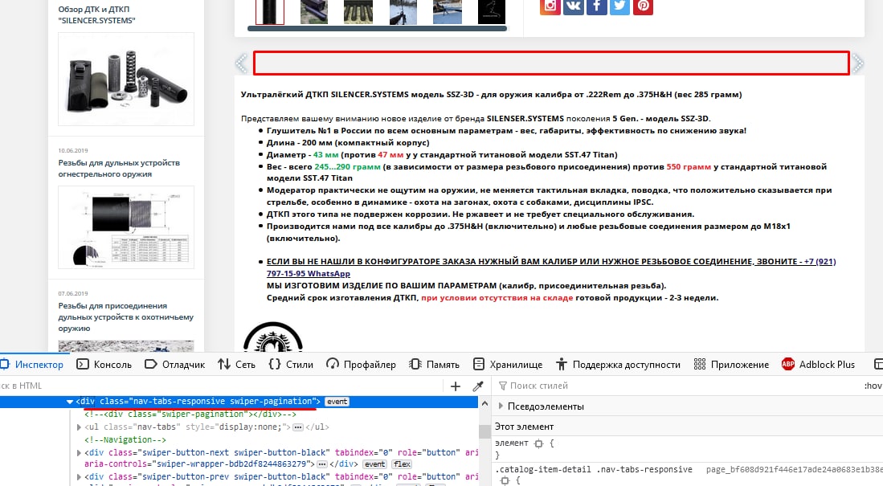This screenshot has height=486, width=883.
Task: Select the first product gallery thumbnail with red border
Action: (270, 12)
